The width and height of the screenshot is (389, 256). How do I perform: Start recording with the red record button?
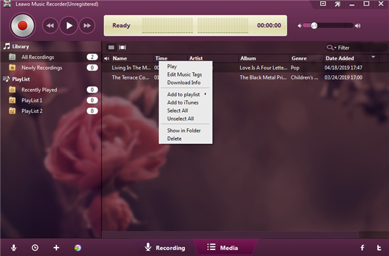point(22,26)
